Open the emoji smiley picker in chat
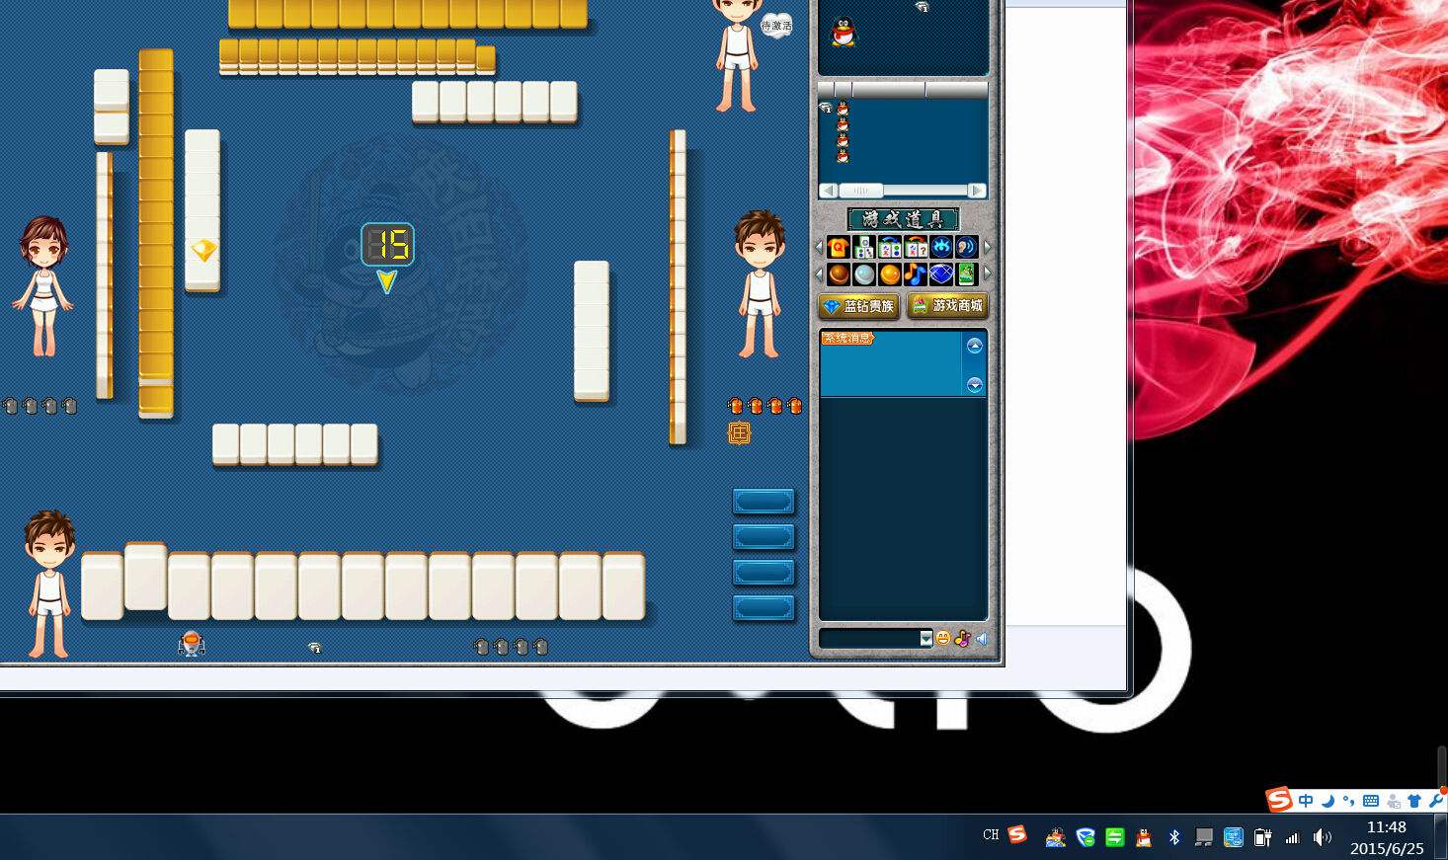Image resolution: width=1448 pixels, height=860 pixels. pos(943,639)
